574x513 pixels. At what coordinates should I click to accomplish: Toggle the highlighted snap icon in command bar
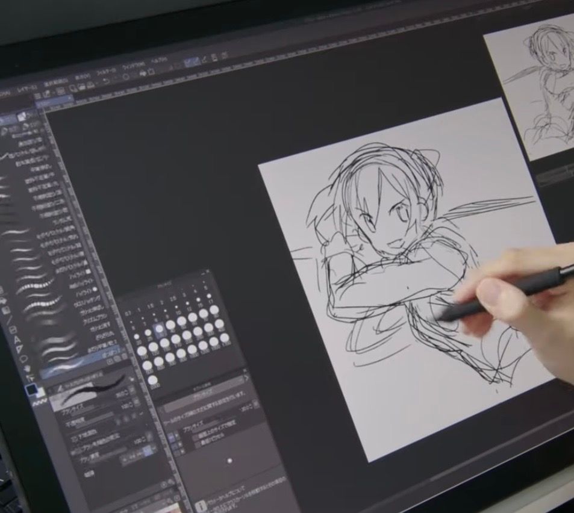(192, 61)
